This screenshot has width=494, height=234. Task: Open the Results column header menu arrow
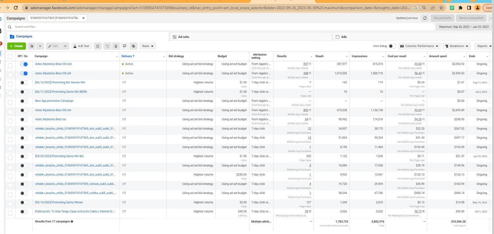point(311,57)
